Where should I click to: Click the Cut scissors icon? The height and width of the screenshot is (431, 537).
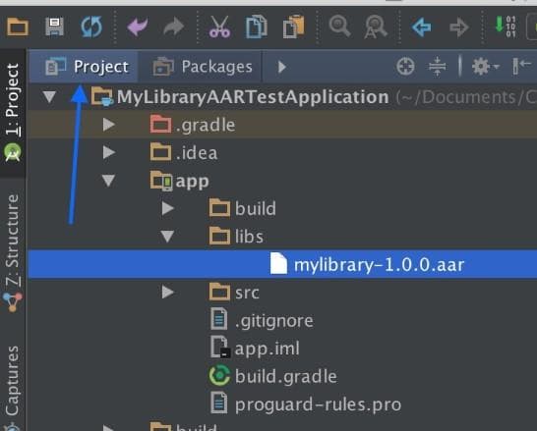tap(219, 27)
